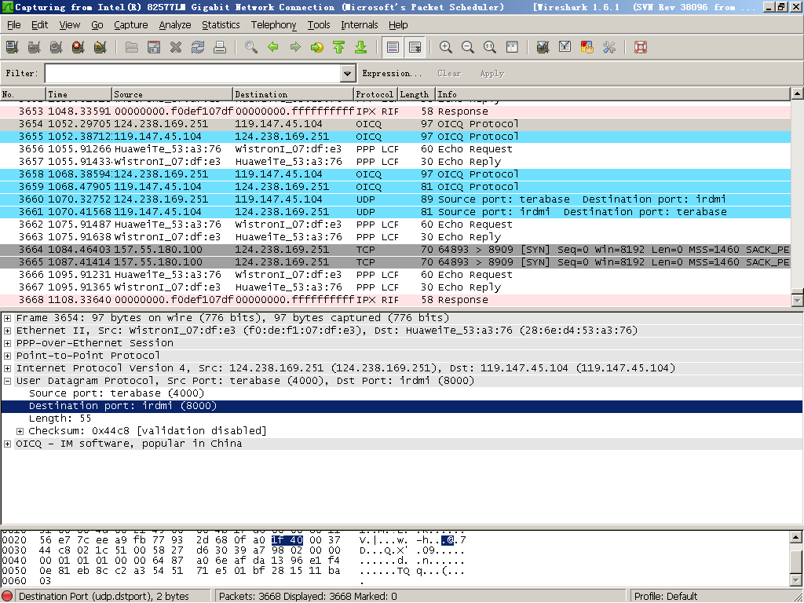Click the Expression... filter button
This screenshot has height=603, width=804.
393,73
